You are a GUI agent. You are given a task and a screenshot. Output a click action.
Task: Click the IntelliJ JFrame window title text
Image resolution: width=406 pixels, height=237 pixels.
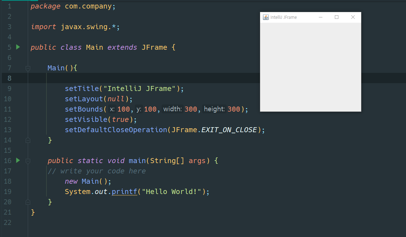(x=284, y=17)
